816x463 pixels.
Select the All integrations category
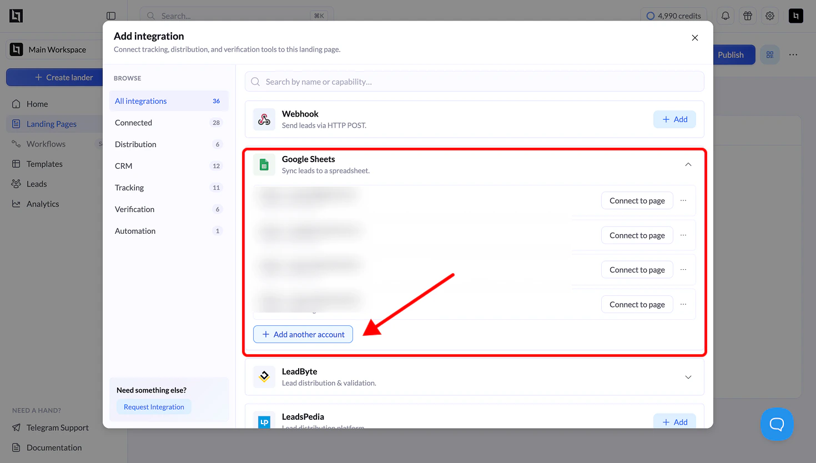pos(169,101)
